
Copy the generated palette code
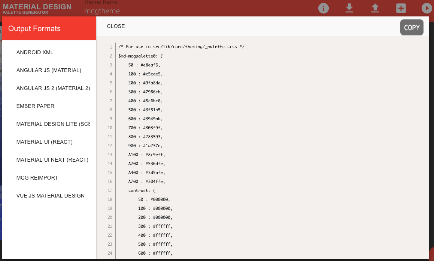pos(412,27)
